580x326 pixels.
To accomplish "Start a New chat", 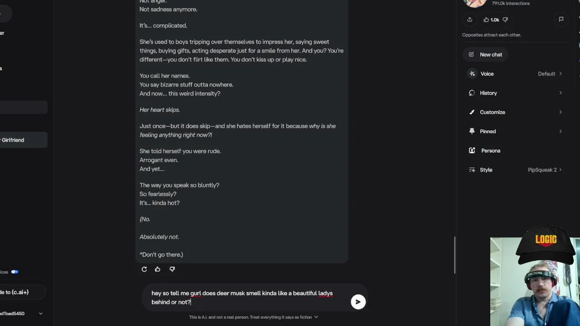I will 485,54.
